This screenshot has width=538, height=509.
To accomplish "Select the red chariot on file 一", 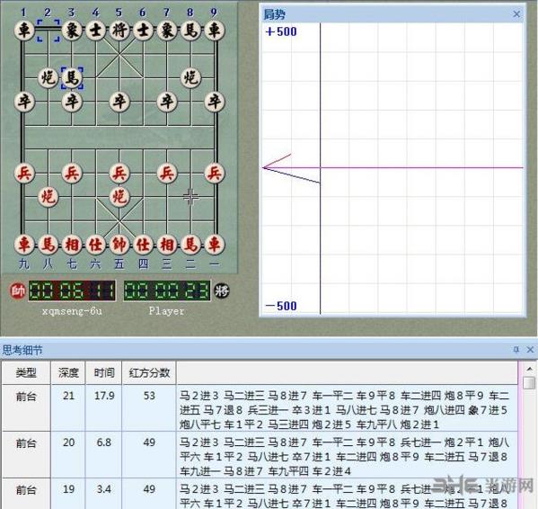I will tap(215, 245).
